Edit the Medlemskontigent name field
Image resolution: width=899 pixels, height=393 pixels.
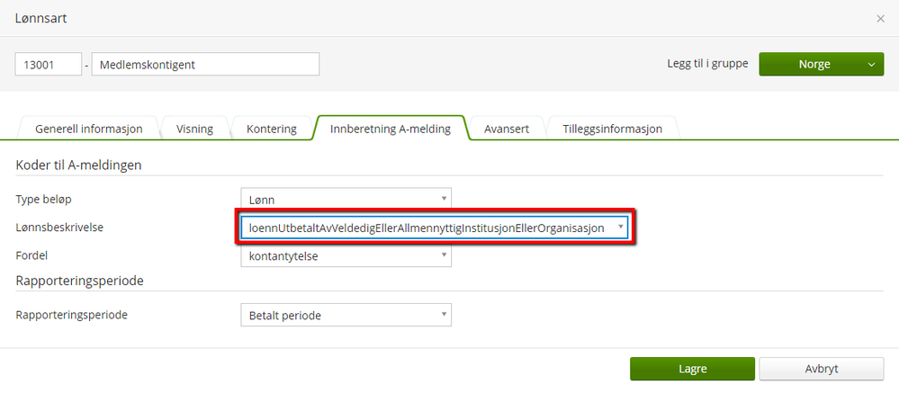tap(205, 65)
